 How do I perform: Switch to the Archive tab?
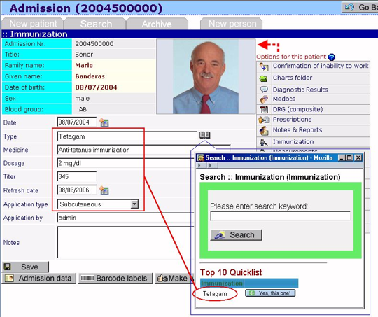click(157, 24)
